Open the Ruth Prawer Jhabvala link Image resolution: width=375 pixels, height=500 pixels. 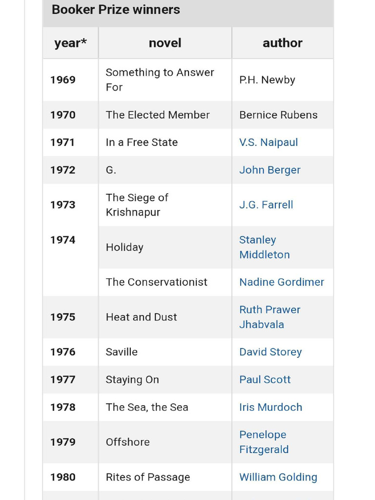pyautogui.click(x=270, y=317)
